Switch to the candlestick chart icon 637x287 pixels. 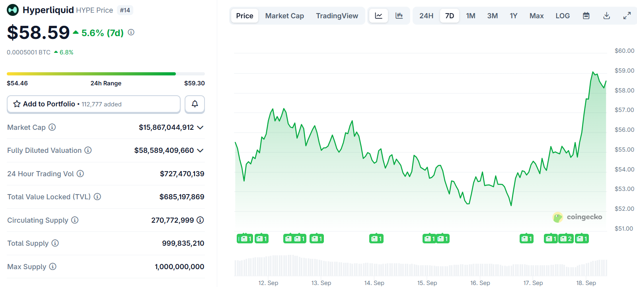click(x=399, y=16)
